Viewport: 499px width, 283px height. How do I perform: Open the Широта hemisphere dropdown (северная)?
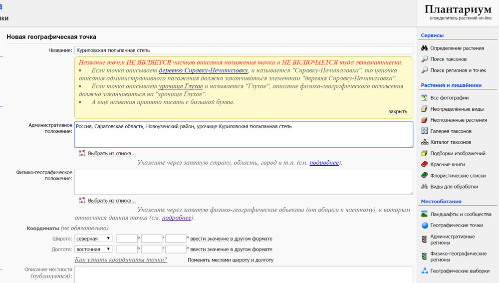click(x=93, y=239)
